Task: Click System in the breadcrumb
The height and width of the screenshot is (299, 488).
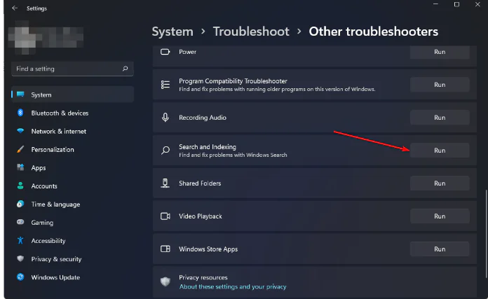Action: pos(172,32)
